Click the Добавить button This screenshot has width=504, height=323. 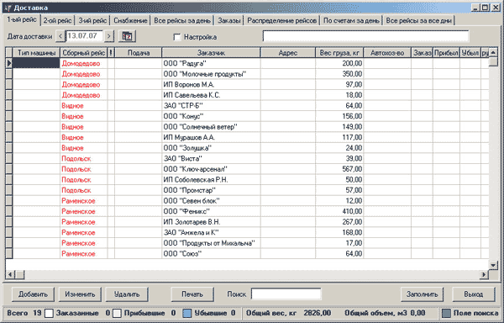click(33, 294)
